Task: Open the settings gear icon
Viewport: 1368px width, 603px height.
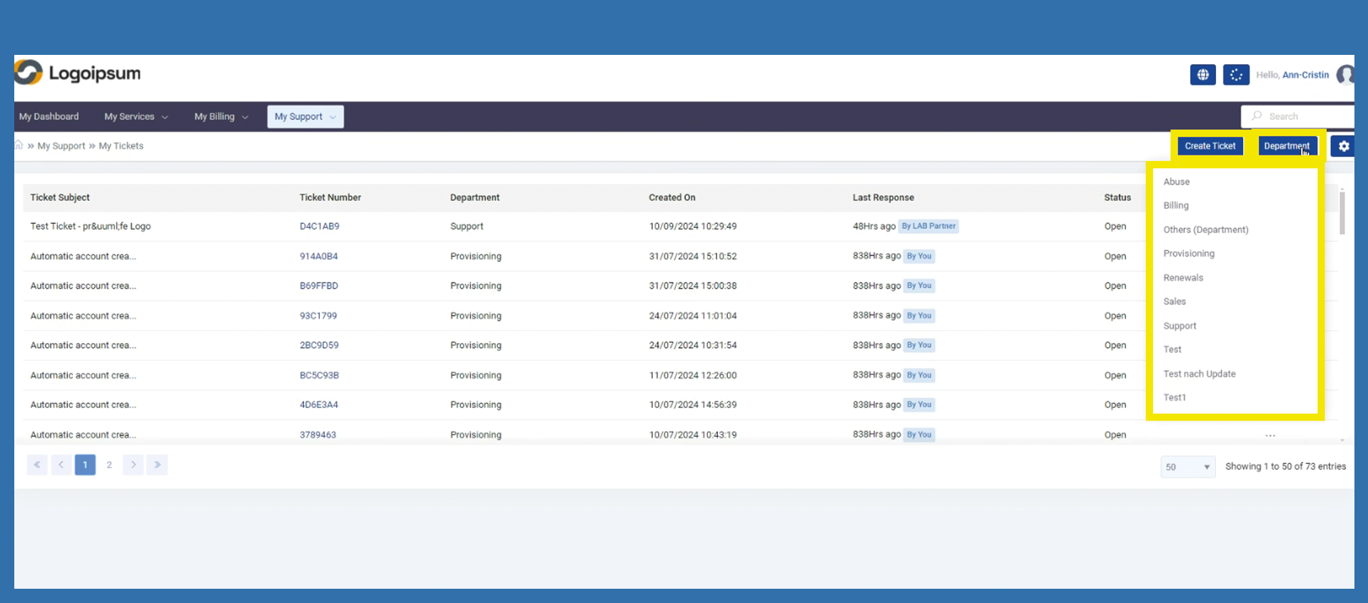Action: [1343, 146]
